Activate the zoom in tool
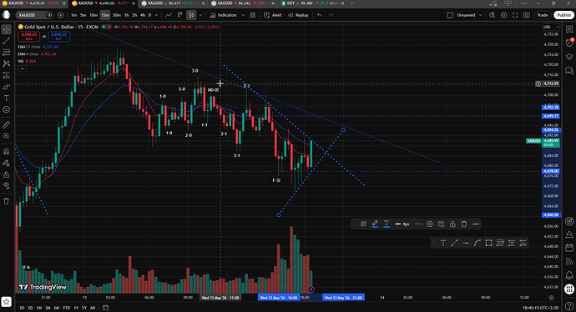This screenshot has width=576, height=312. pyautogui.click(x=6, y=136)
